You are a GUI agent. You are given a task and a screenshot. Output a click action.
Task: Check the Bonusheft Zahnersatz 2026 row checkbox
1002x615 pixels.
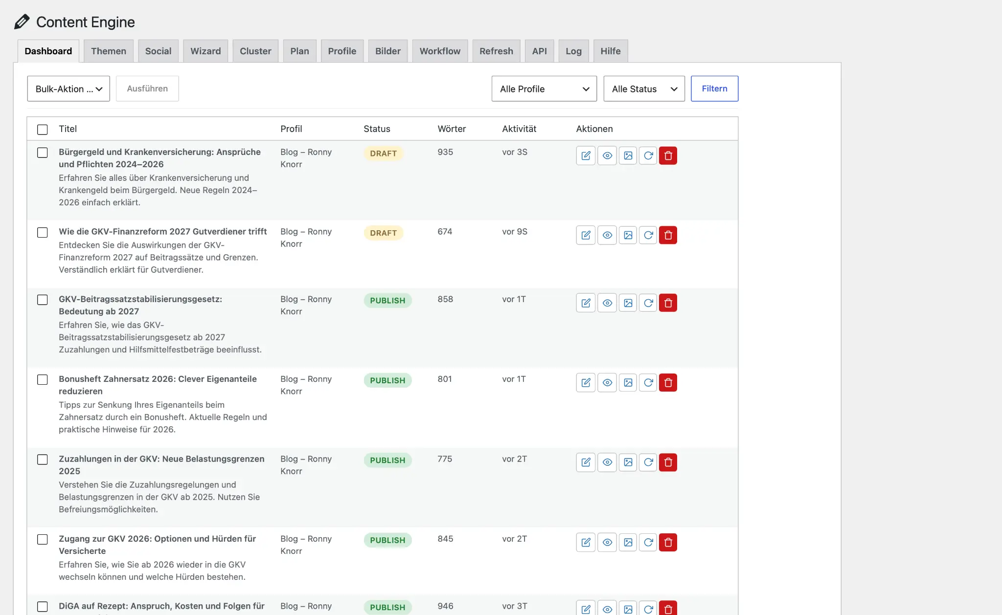click(x=43, y=380)
